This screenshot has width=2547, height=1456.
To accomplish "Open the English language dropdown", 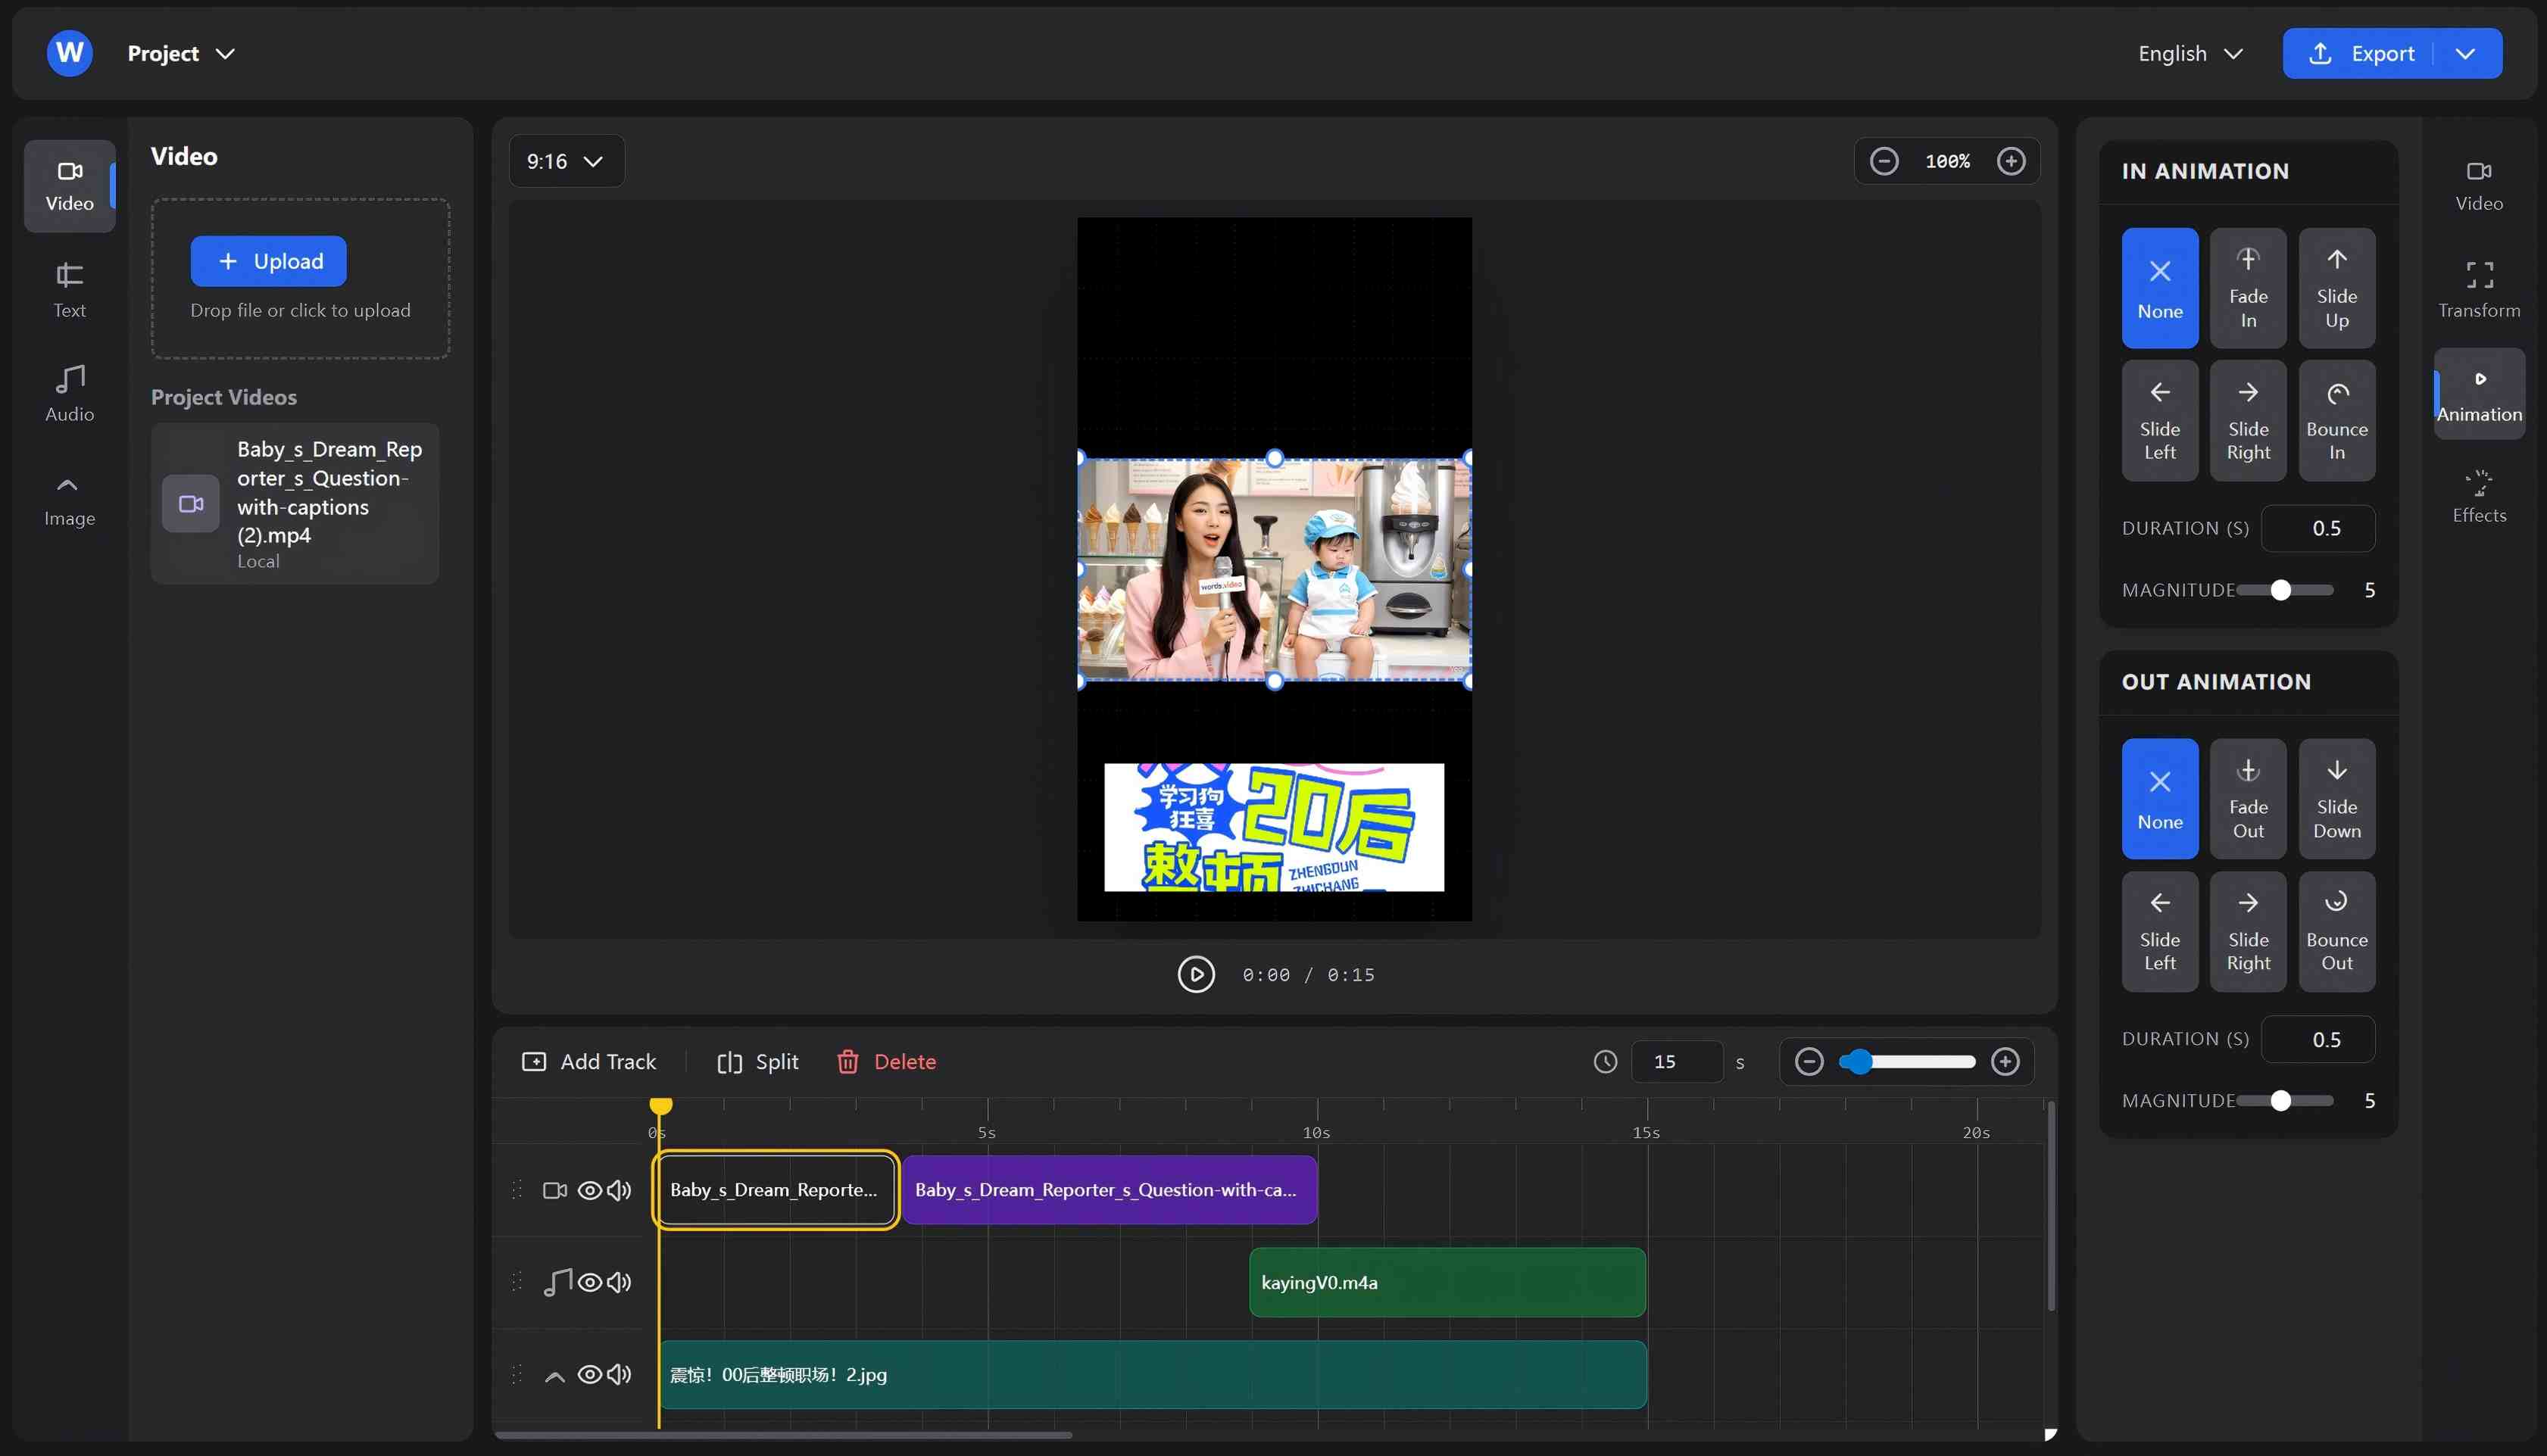I will 2189,53.
